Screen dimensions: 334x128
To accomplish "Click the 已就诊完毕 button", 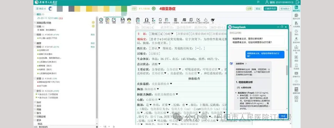I will 270,9.
